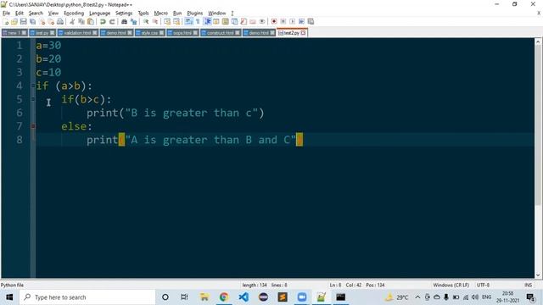The image size is (543, 305).
Task: Toggle Show All Characters pilcrow icon
Action: [198, 21]
